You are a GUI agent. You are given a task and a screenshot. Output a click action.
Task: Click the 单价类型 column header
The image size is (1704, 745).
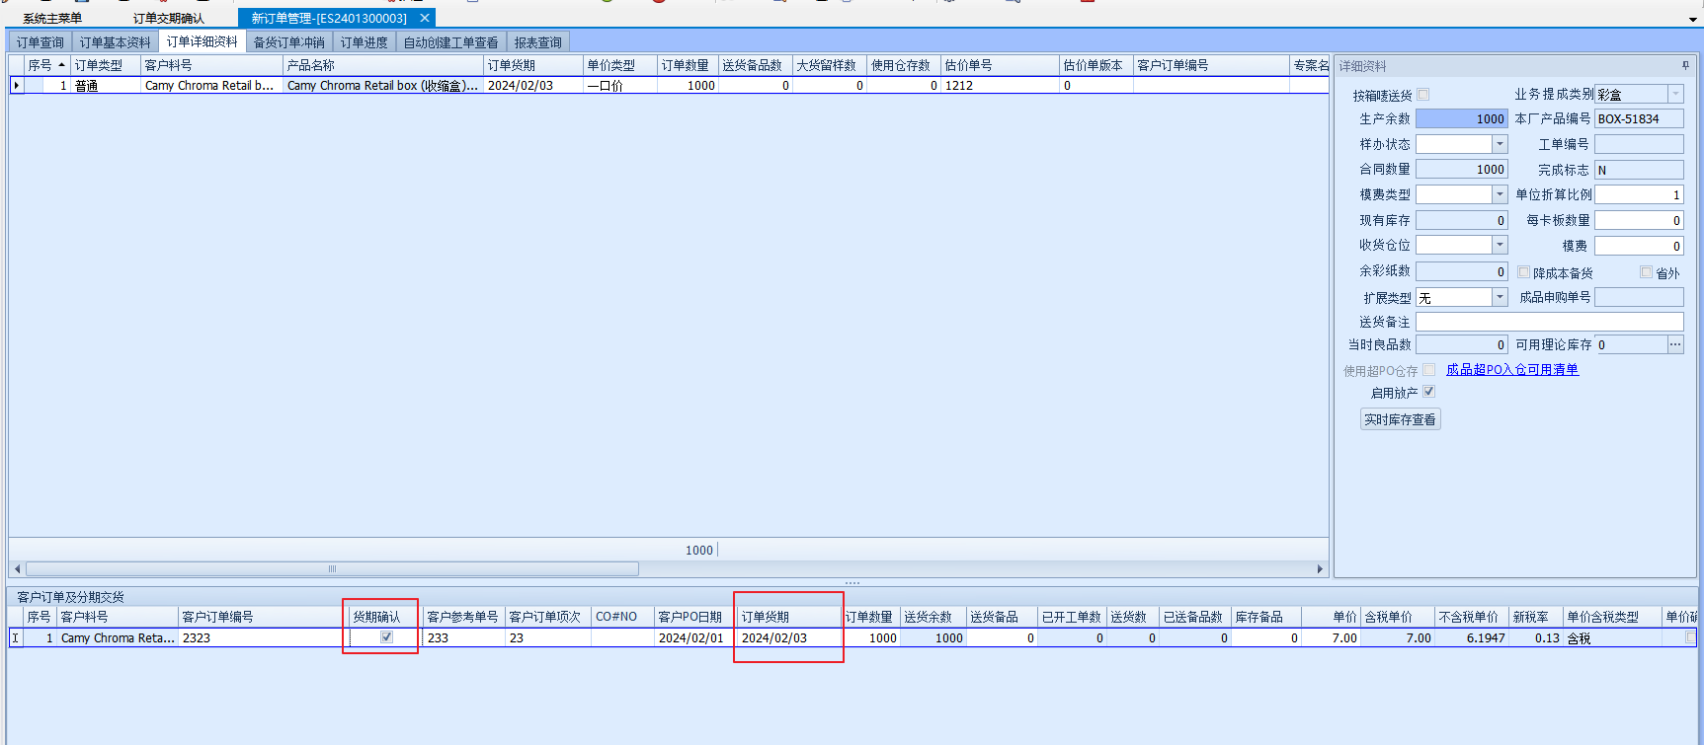click(x=620, y=65)
